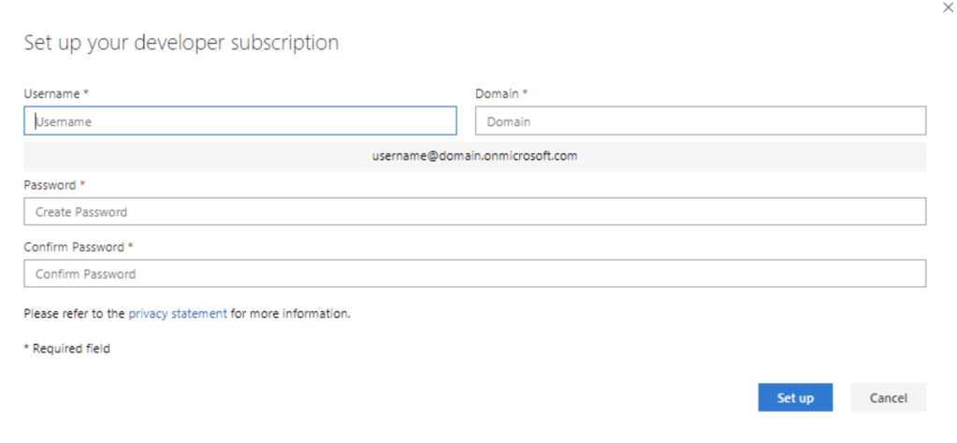This screenshot has height=443, width=957.
Task: Click the Username field label
Action: click(x=51, y=93)
